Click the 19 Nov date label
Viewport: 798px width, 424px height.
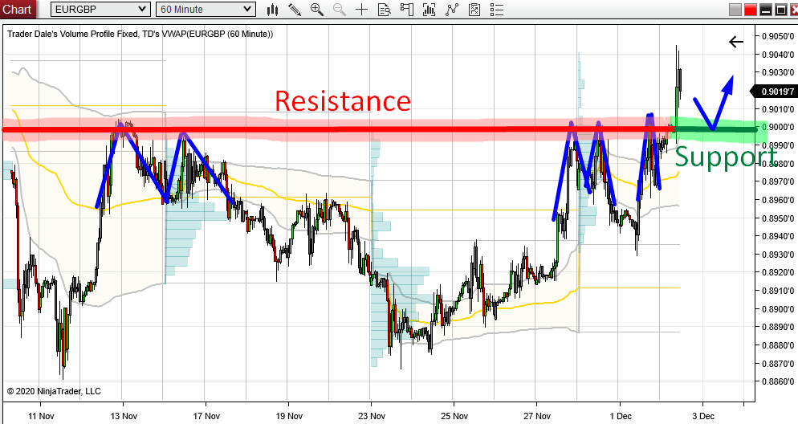[x=289, y=416]
